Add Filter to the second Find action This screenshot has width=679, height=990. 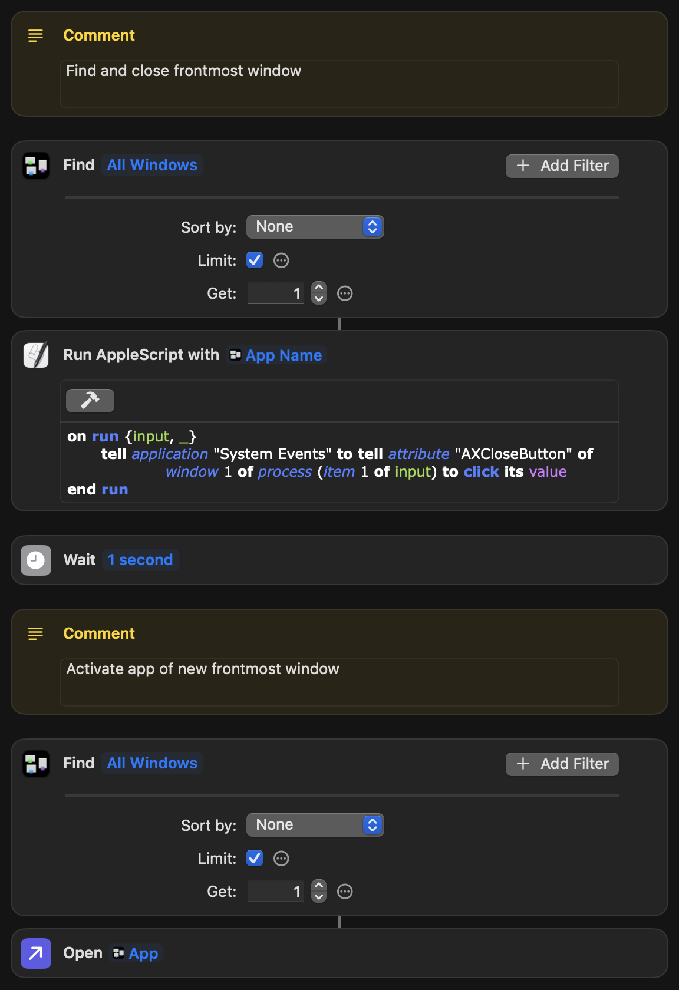coord(562,764)
